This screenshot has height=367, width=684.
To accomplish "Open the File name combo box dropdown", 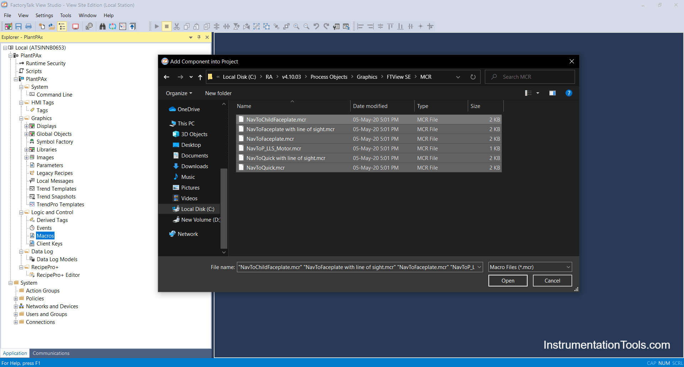I will (x=479, y=267).
